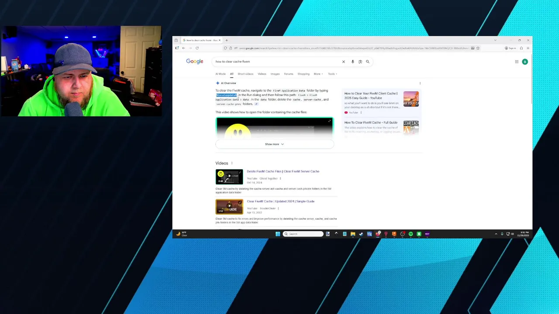Open the Google account avatar B
The width and height of the screenshot is (559, 314).
[x=525, y=61]
